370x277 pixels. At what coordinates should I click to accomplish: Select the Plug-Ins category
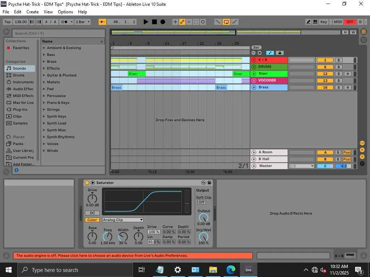click(x=20, y=109)
